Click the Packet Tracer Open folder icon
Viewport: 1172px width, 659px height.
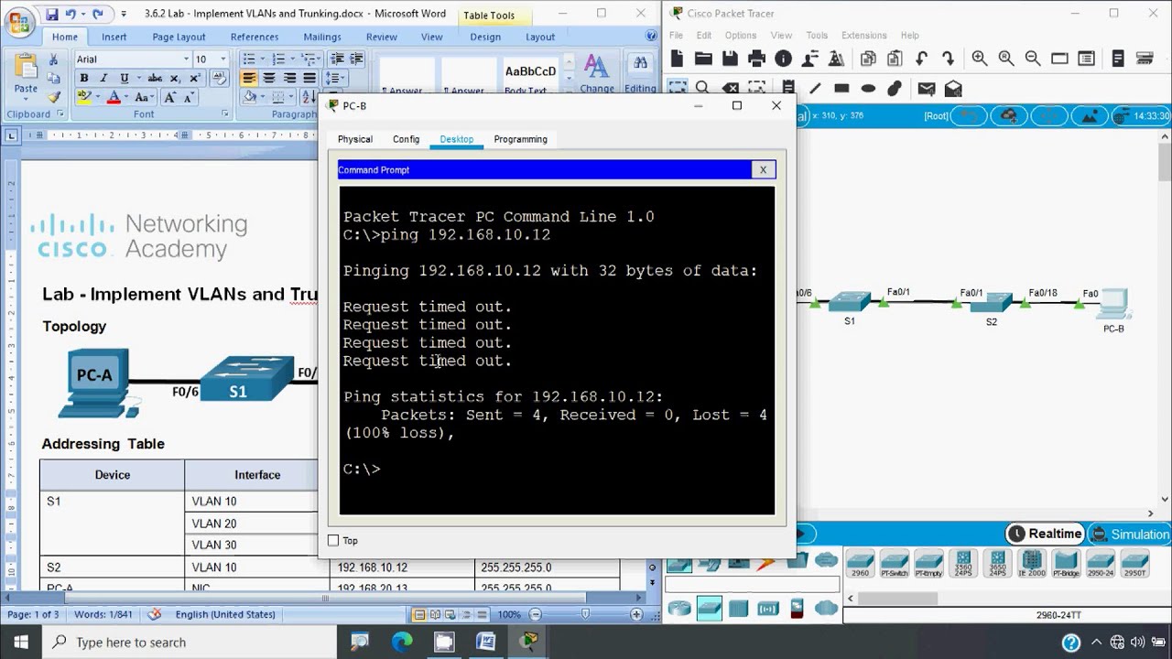tap(703, 59)
